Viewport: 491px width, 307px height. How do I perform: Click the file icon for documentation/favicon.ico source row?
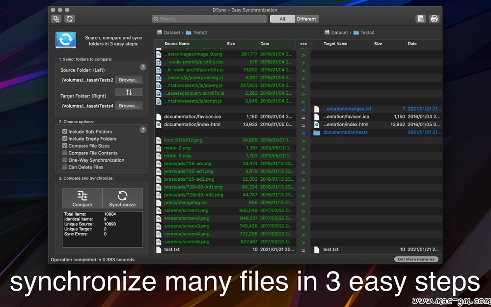click(159, 117)
